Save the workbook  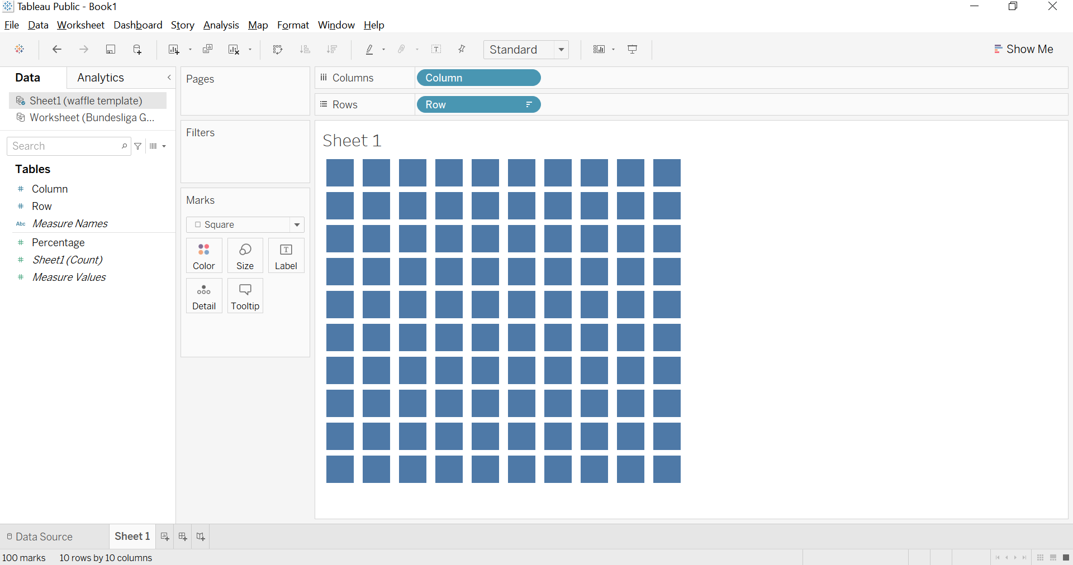coord(110,49)
